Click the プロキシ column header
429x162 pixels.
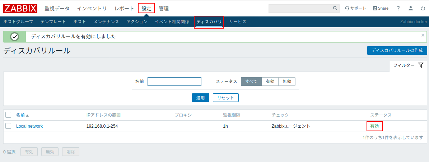point(183,115)
